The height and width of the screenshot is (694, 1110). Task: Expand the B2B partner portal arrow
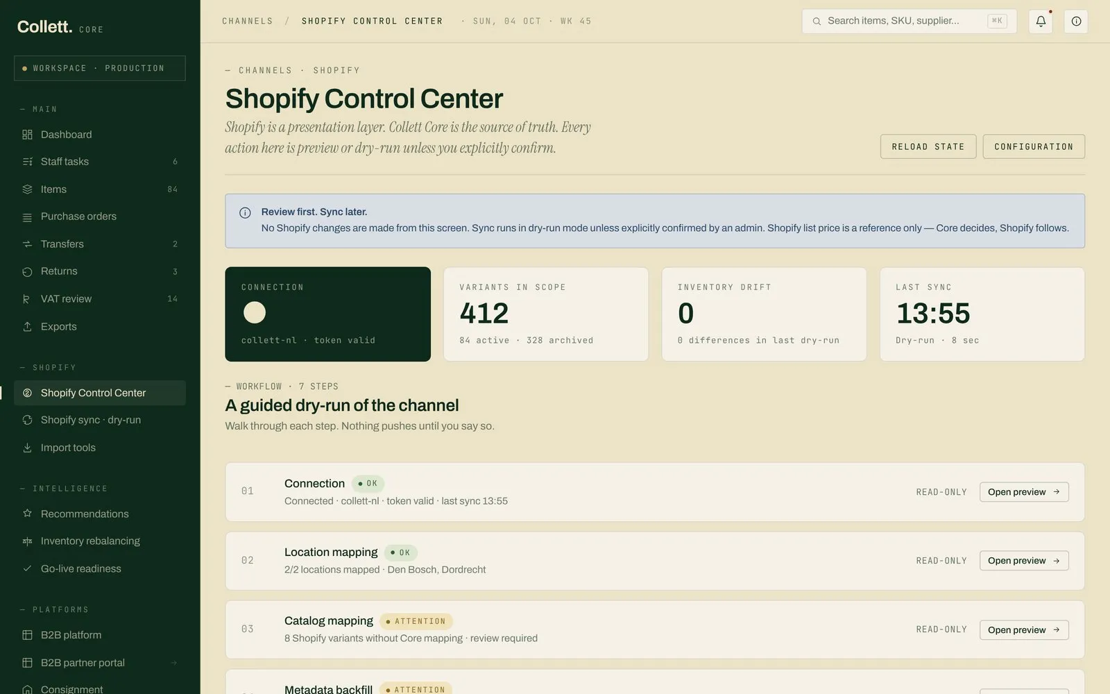point(174,663)
